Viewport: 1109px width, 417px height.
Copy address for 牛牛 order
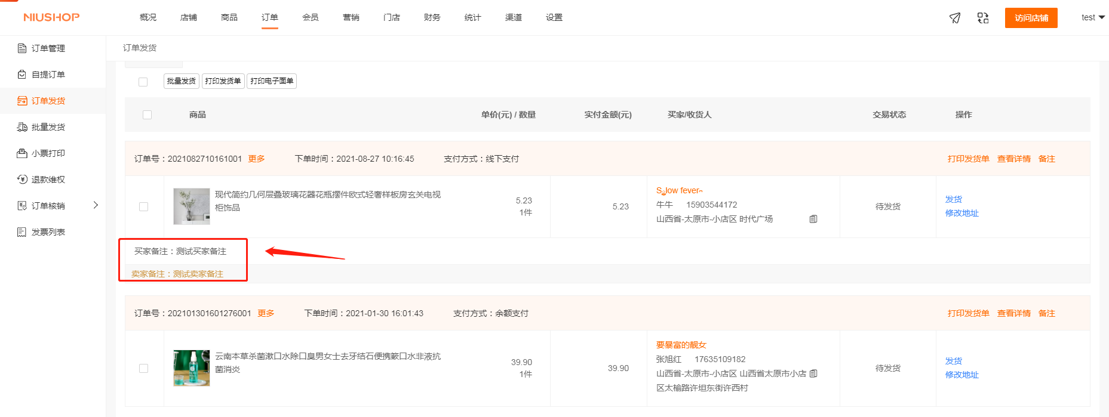coord(813,219)
